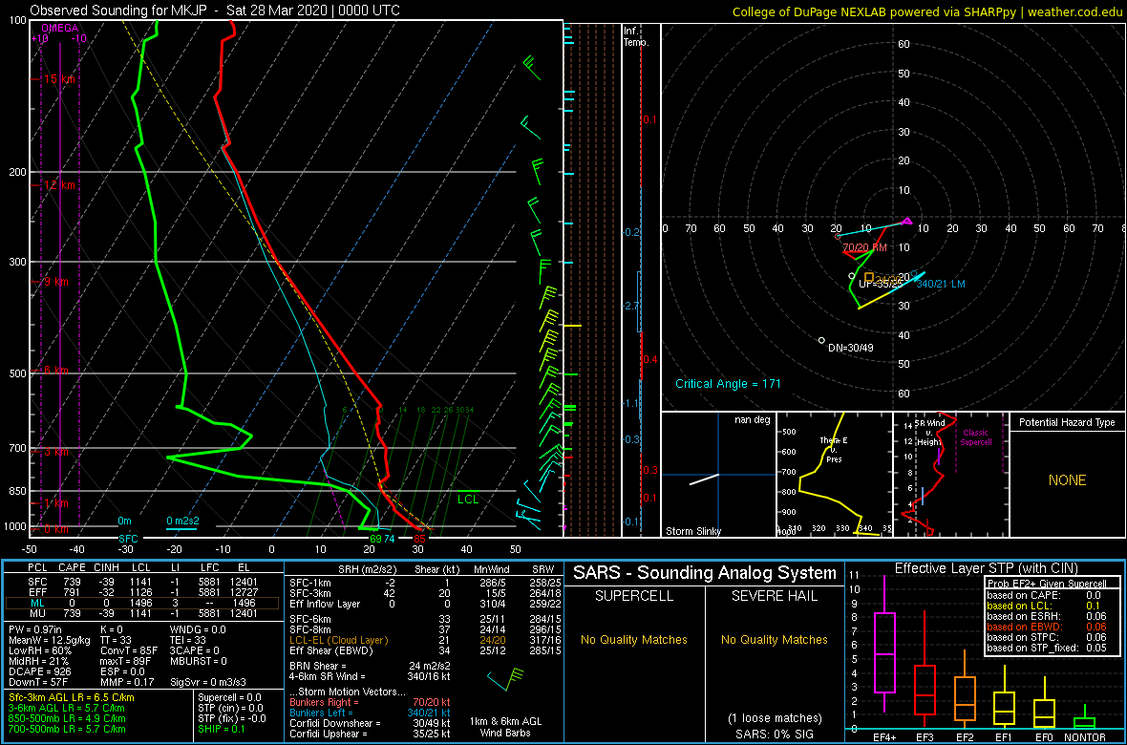1127x745 pixels.
Task: Click the magenta OMEGA label
Action: [x=58, y=28]
